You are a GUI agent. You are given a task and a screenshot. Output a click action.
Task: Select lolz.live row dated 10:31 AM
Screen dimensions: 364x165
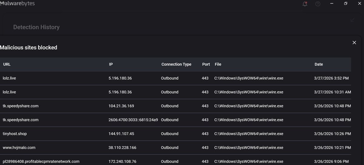tap(175, 92)
